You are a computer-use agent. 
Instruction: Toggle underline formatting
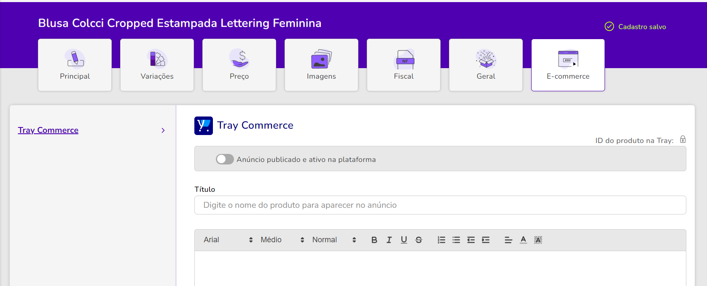[404, 240]
